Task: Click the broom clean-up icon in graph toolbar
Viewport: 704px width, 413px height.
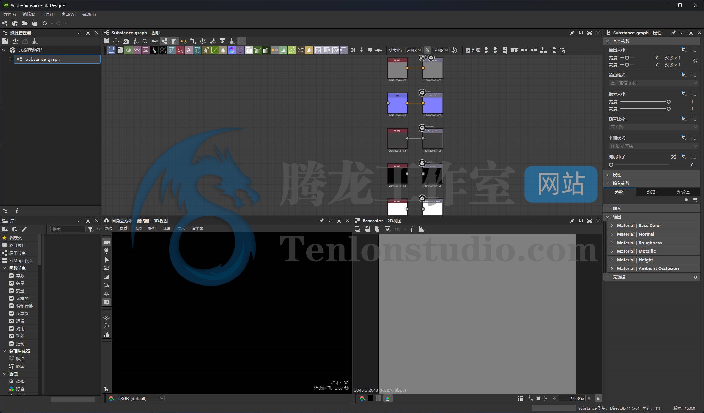Action: [232, 41]
